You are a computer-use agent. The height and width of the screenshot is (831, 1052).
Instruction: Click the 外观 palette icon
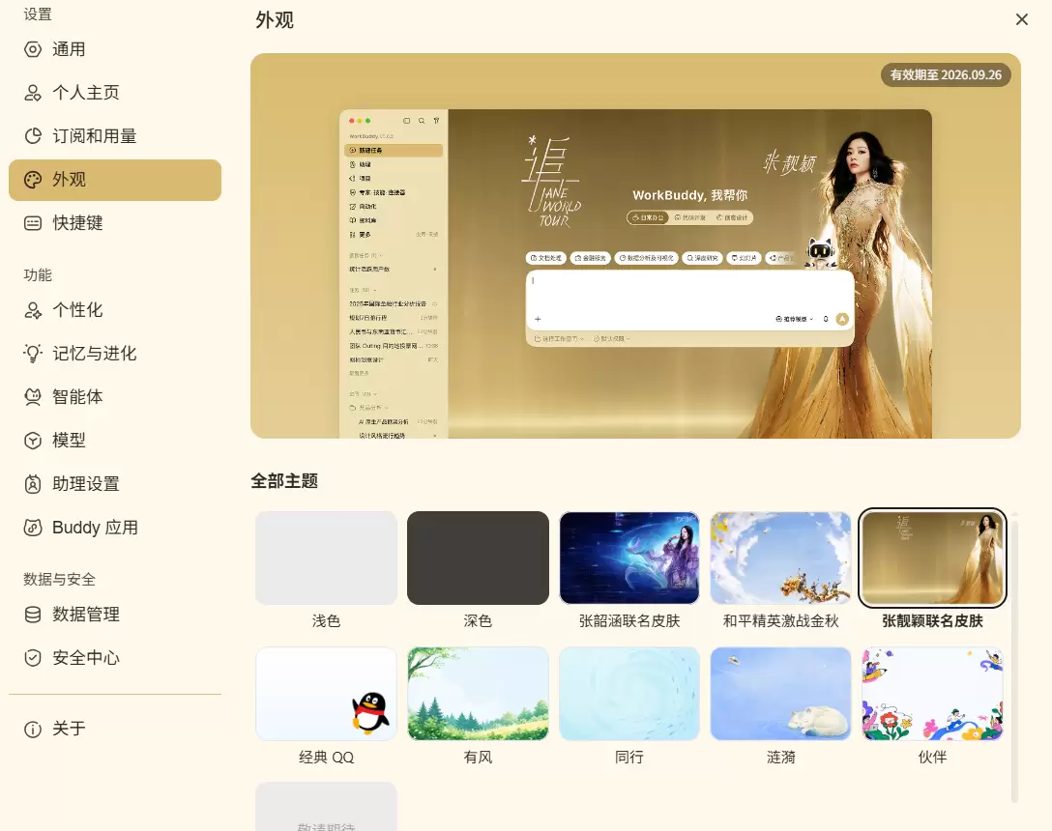(x=33, y=180)
